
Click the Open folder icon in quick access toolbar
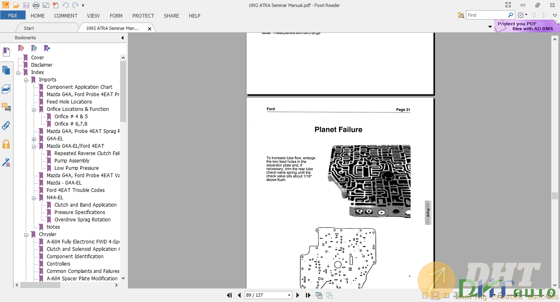[16, 5]
